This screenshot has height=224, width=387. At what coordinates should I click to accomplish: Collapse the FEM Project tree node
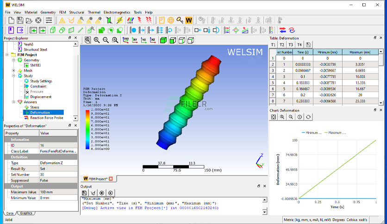pos(7,55)
